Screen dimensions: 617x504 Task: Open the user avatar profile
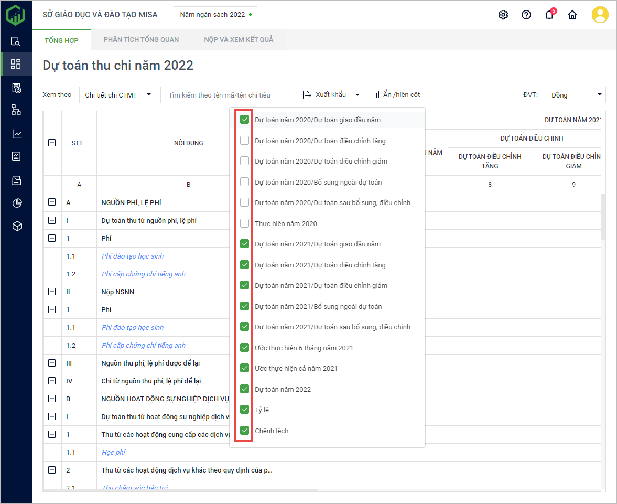(x=600, y=15)
